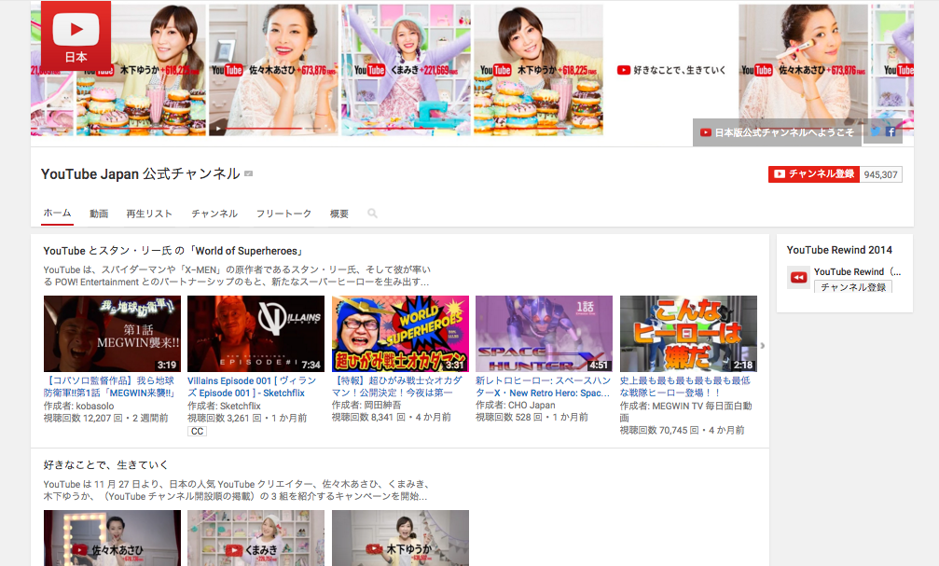939x566 pixels.
Task: Open the 好きなことで、生きていく section heading
Action: point(105,464)
